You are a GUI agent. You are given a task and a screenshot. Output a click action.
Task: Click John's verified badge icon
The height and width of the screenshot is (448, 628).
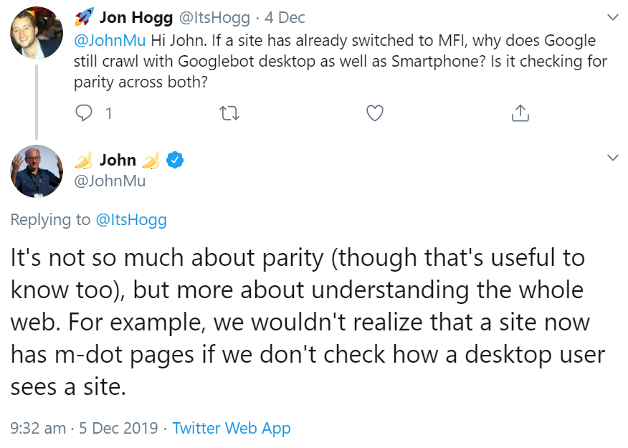pos(175,160)
